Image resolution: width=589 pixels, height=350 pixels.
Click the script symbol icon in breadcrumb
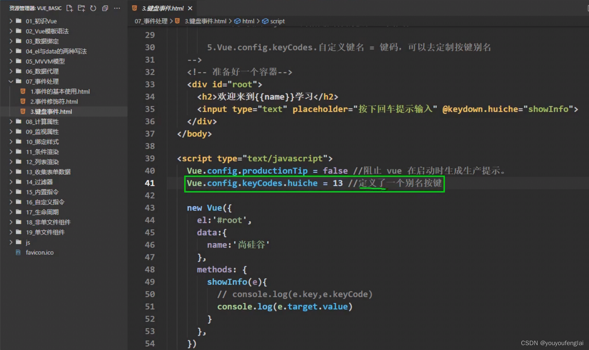[x=265, y=21]
